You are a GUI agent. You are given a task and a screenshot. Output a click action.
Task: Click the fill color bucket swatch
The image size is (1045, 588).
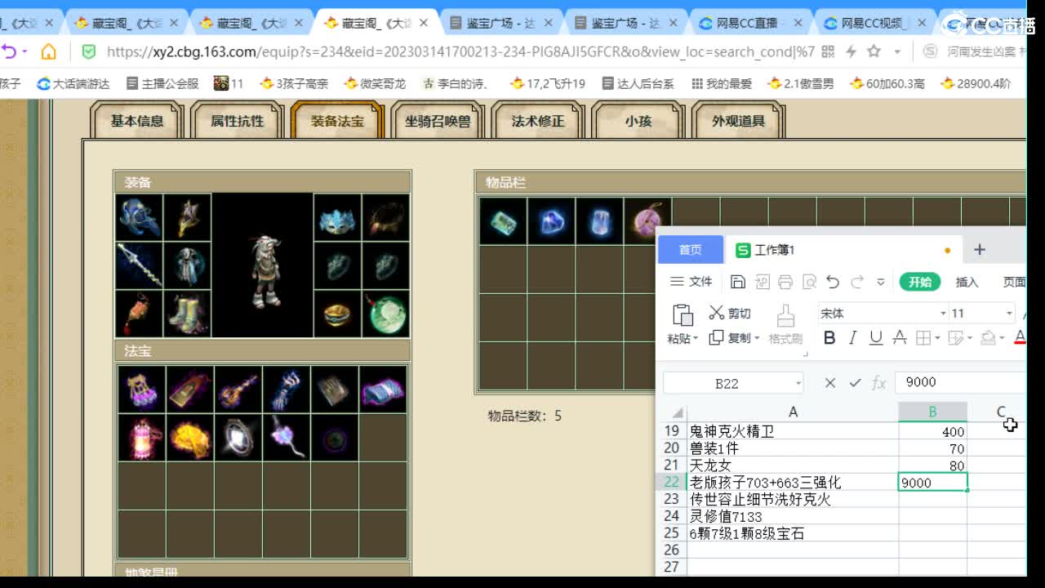pyautogui.click(x=988, y=337)
